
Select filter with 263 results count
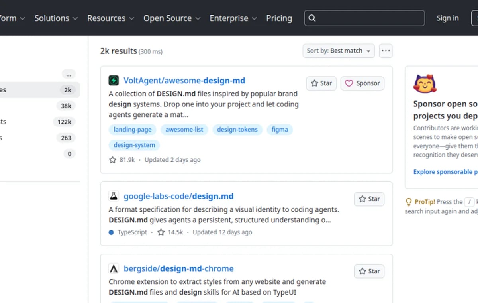point(40,138)
